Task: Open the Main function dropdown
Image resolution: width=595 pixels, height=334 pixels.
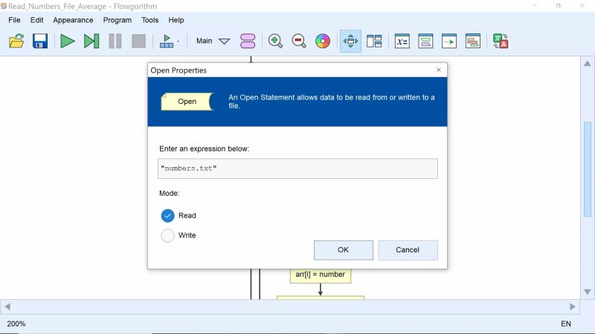Action: click(213, 41)
